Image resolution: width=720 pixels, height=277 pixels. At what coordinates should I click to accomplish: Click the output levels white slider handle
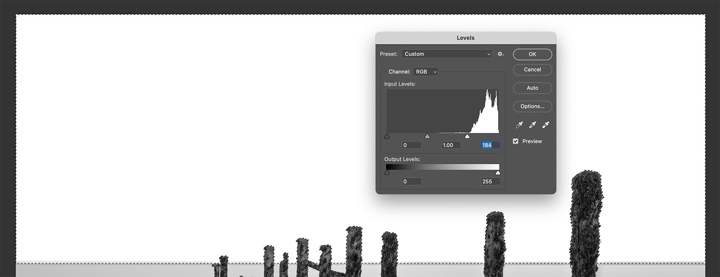pyautogui.click(x=498, y=173)
